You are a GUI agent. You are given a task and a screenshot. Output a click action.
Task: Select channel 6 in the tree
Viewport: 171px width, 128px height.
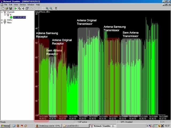[x=11, y=15]
